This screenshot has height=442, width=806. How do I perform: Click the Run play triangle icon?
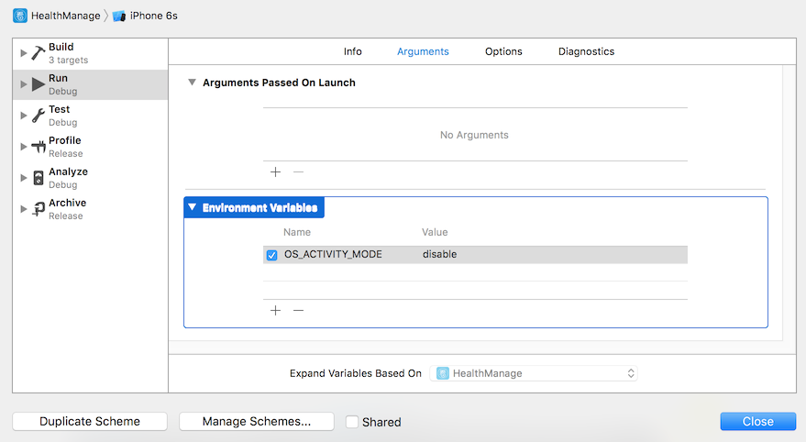[x=38, y=84]
